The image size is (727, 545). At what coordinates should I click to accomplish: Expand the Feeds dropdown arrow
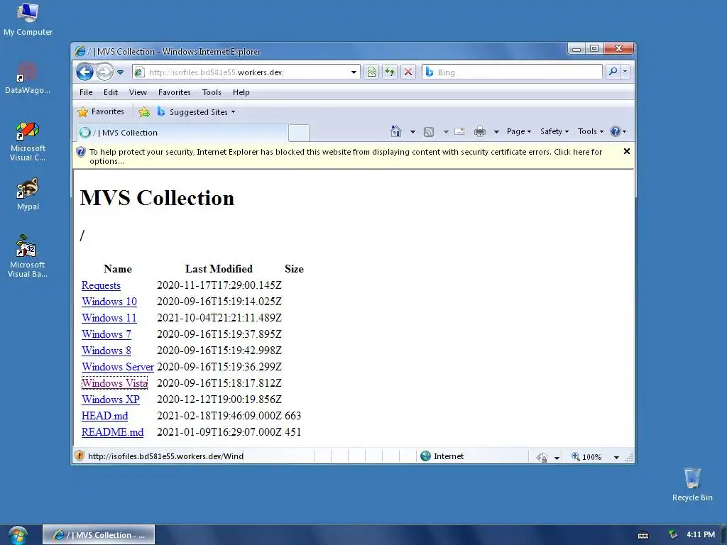click(x=446, y=132)
